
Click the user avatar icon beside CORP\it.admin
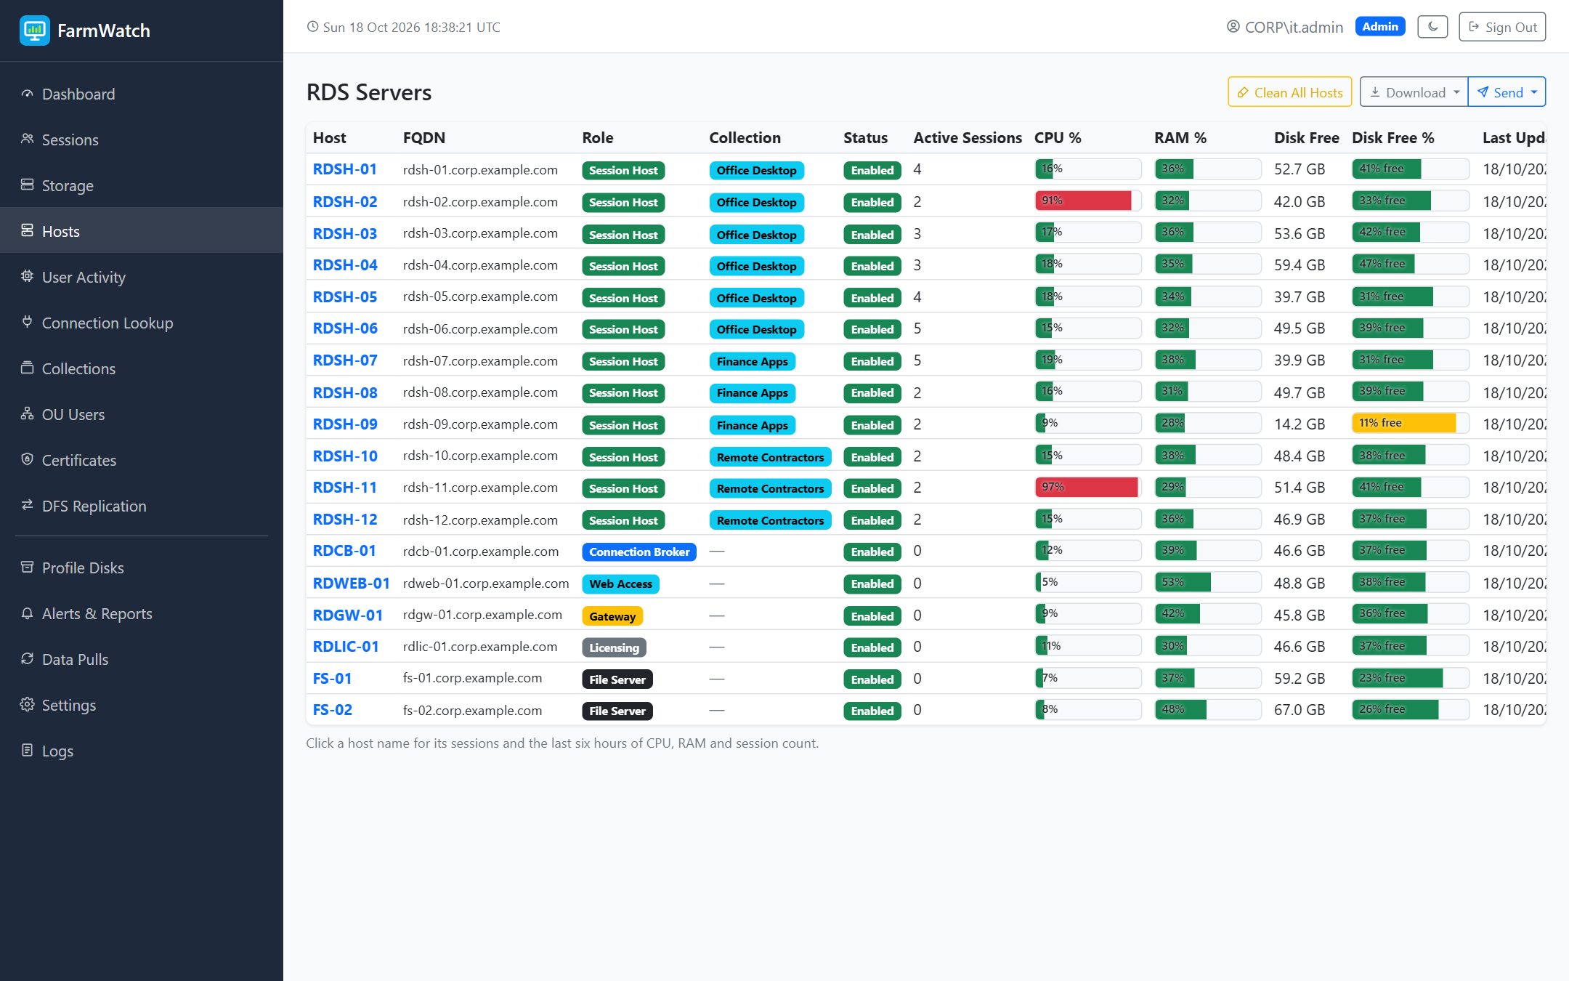(1233, 27)
